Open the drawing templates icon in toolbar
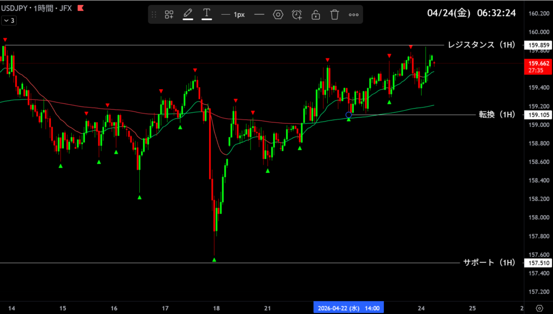The width and height of the screenshot is (553, 314). (x=169, y=15)
